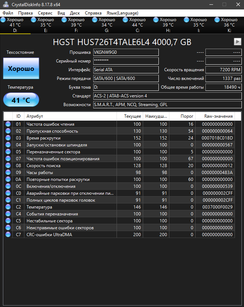Click the status orb for События переназначения

(x=8, y=214)
